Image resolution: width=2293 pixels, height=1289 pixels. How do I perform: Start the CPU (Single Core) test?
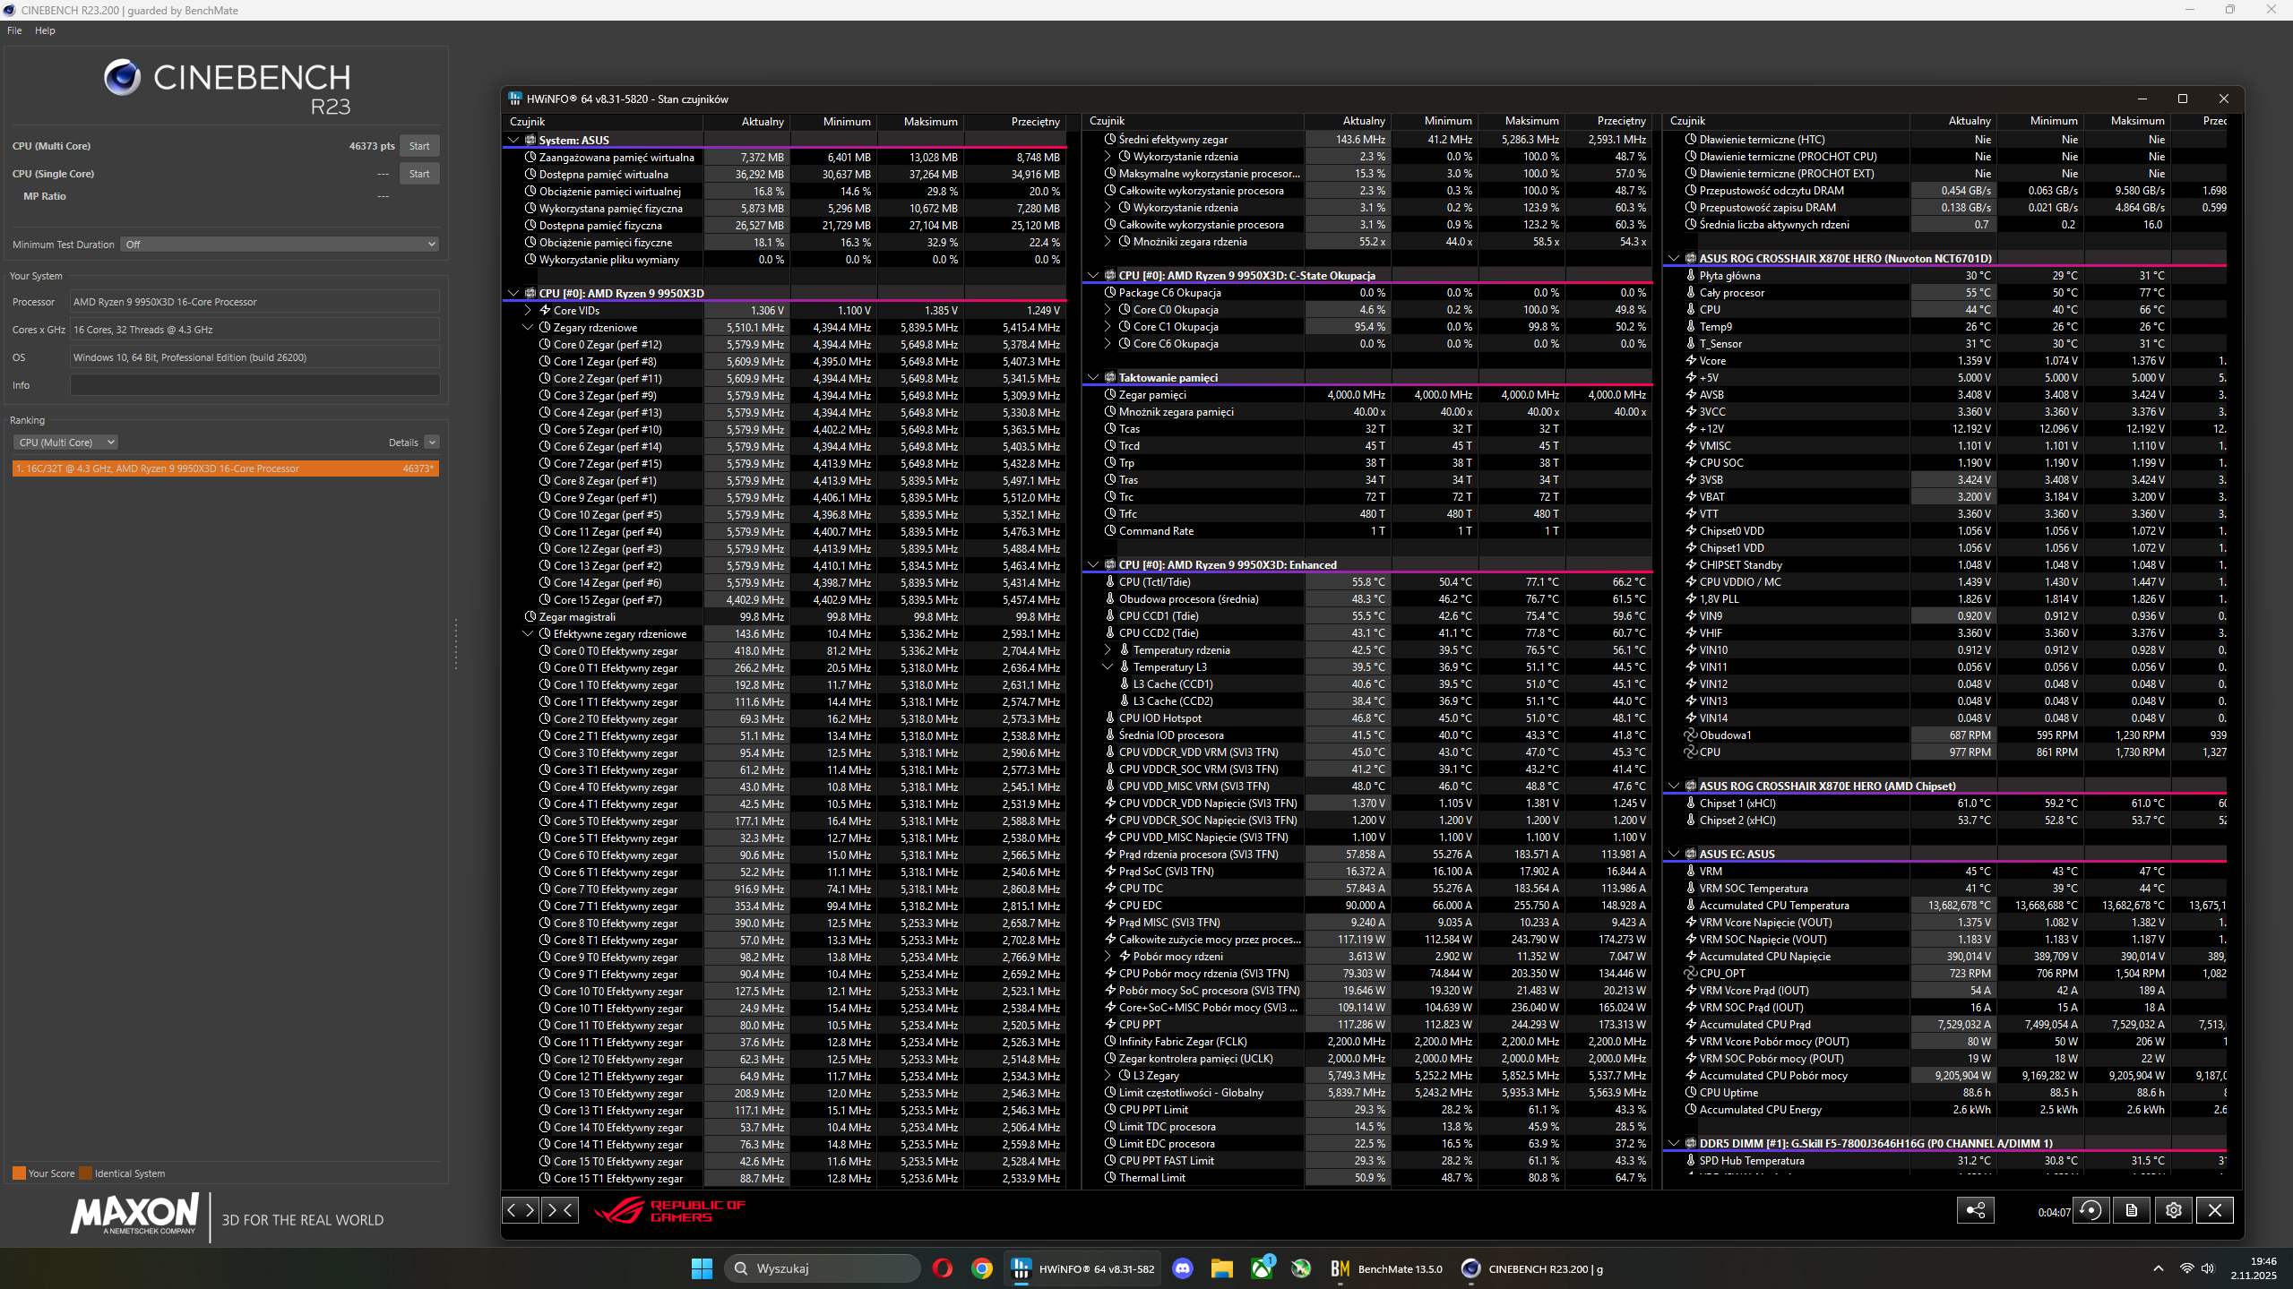(x=418, y=174)
